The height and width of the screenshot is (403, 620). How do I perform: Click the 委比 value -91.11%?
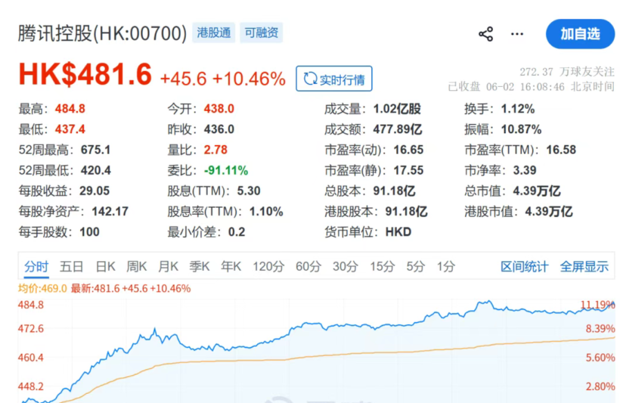(226, 170)
